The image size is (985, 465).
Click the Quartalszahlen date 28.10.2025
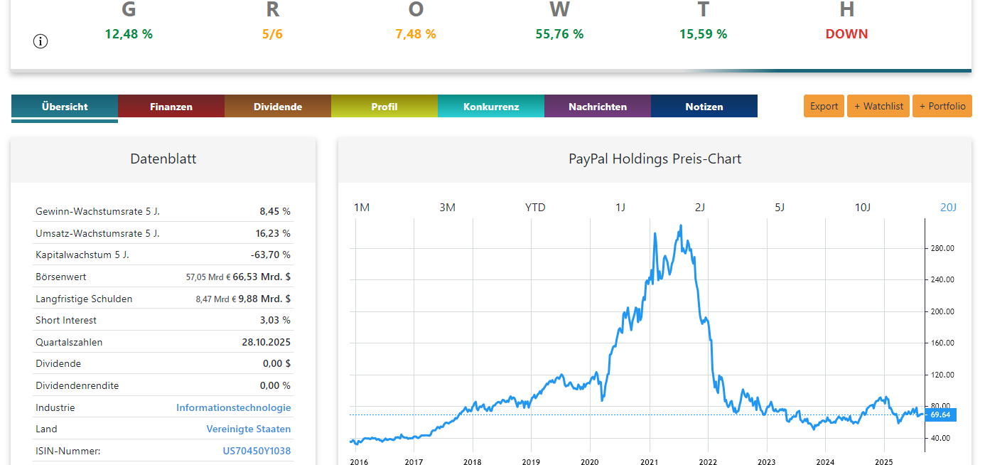click(267, 342)
